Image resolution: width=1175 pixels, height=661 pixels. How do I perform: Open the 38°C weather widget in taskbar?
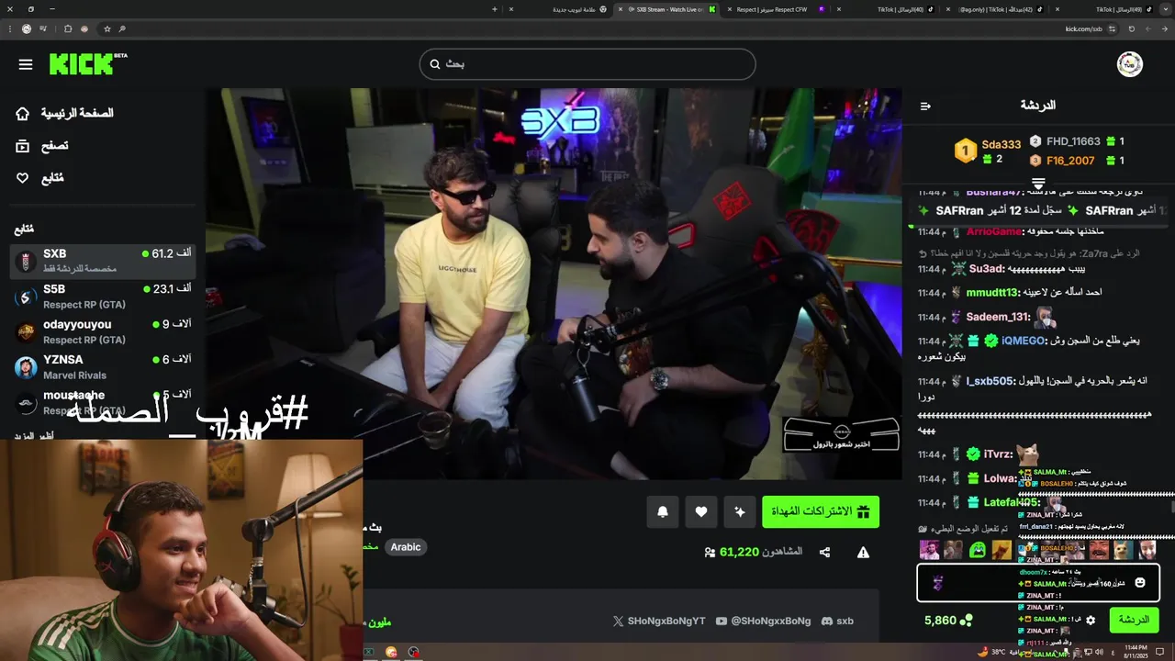pos(1008,652)
